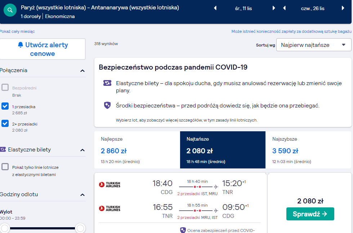This screenshot has width=353, height=233.
Task: Select the Najszybsze tab
Action: [308, 150]
